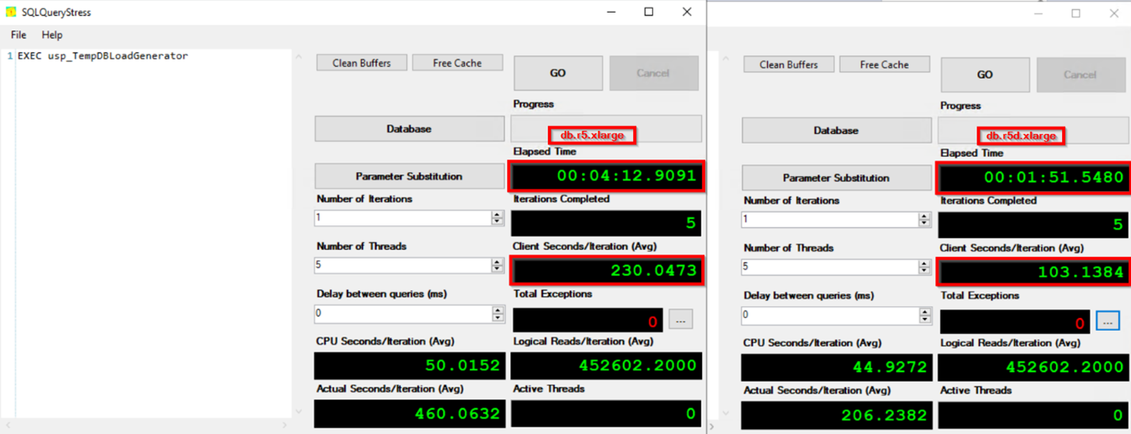Click Free Cache in right window
Screen dimensions: 1131x434
(x=884, y=64)
